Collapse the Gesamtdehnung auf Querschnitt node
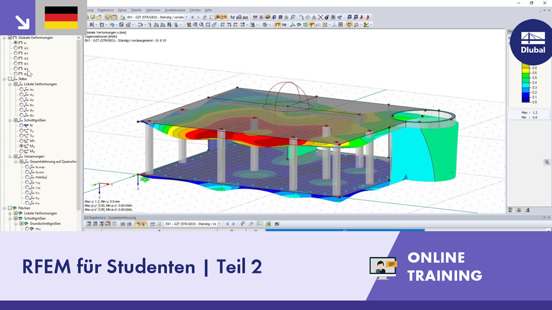 tap(16, 161)
